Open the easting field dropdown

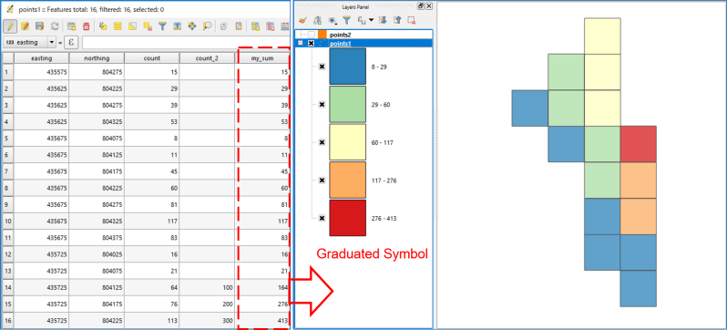pos(52,42)
